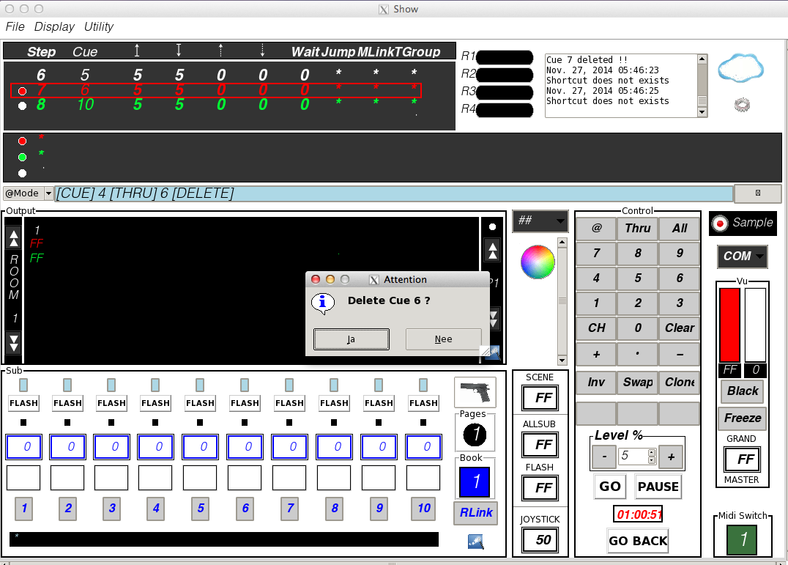
Task: Select the white radio button on step 8
Action: (x=22, y=106)
